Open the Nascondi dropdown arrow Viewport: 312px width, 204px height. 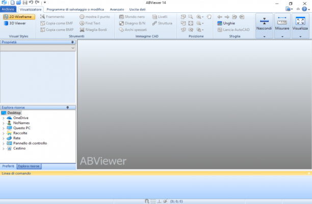[264, 37]
